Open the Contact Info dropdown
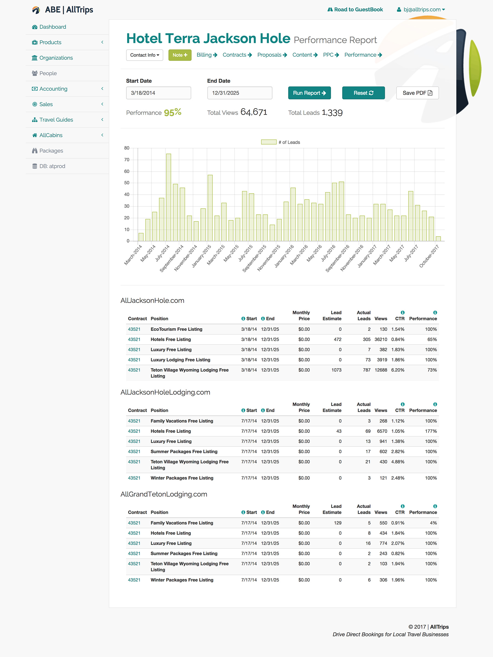This screenshot has height=657, width=493. (x=144, y=55)
